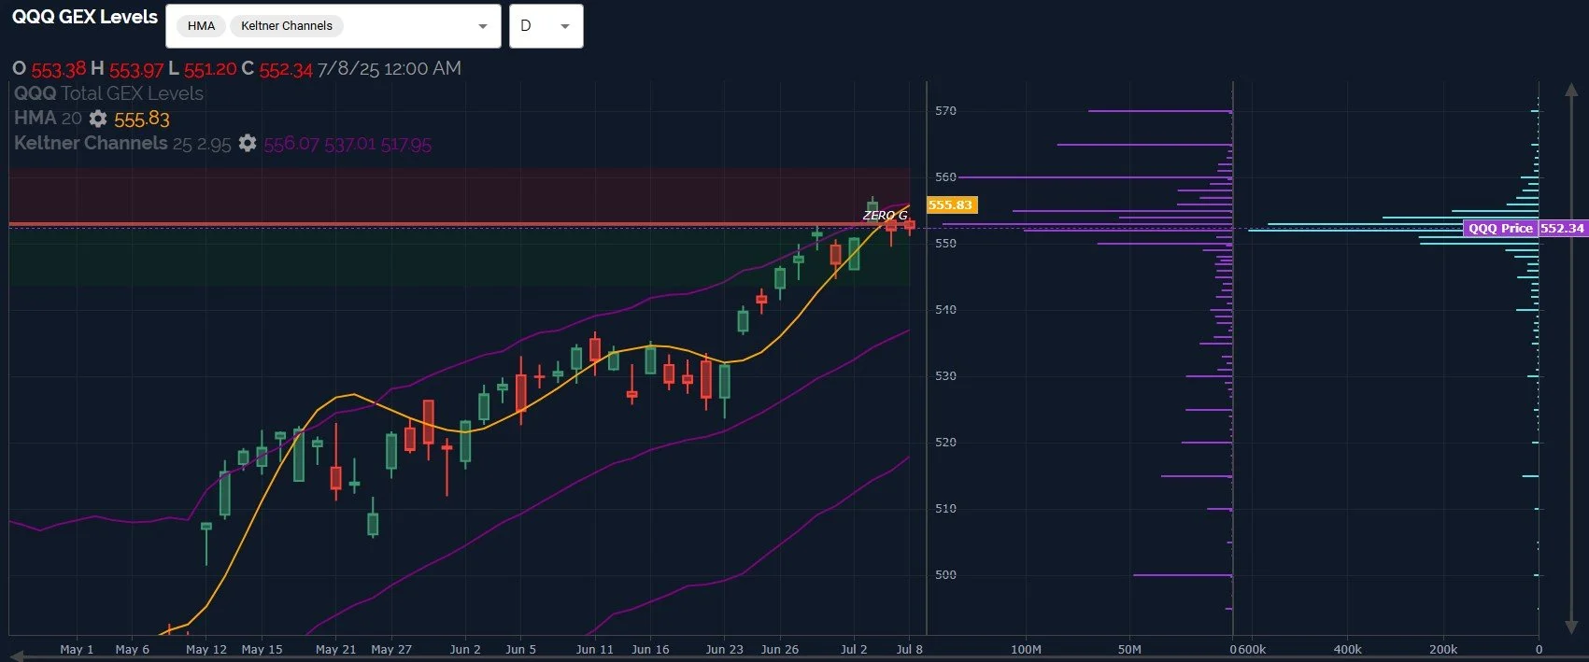
Task: Click the ZERO G level label
Action: tap(885, 216)
